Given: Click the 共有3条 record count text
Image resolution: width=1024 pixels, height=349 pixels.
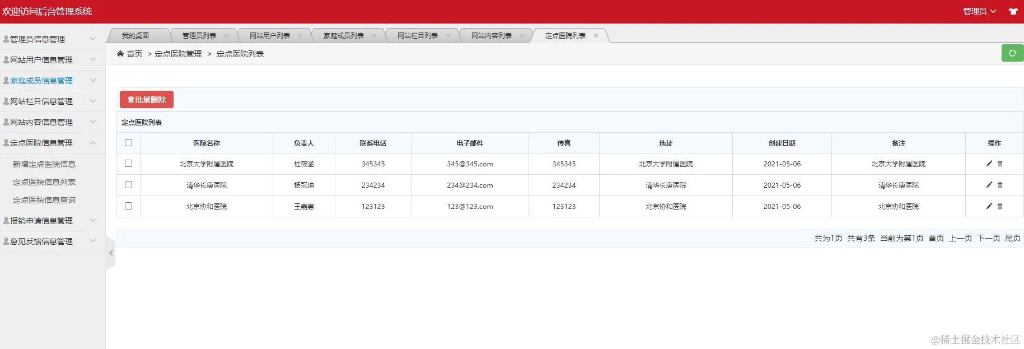Looking at the screenshot, I should click(861, 238).
